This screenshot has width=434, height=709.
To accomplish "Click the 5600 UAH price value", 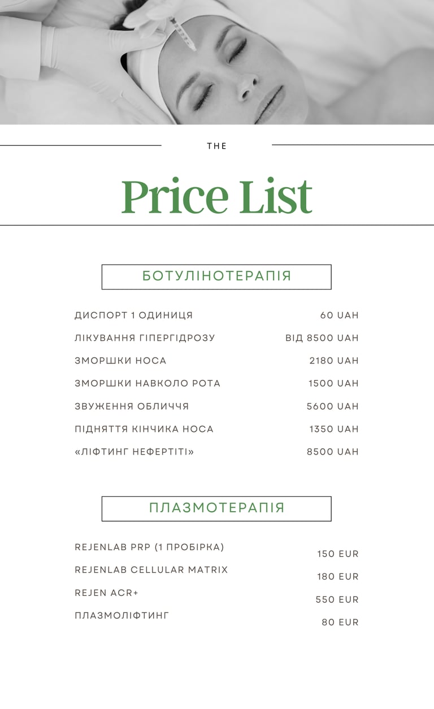I will tap(333, 407).
